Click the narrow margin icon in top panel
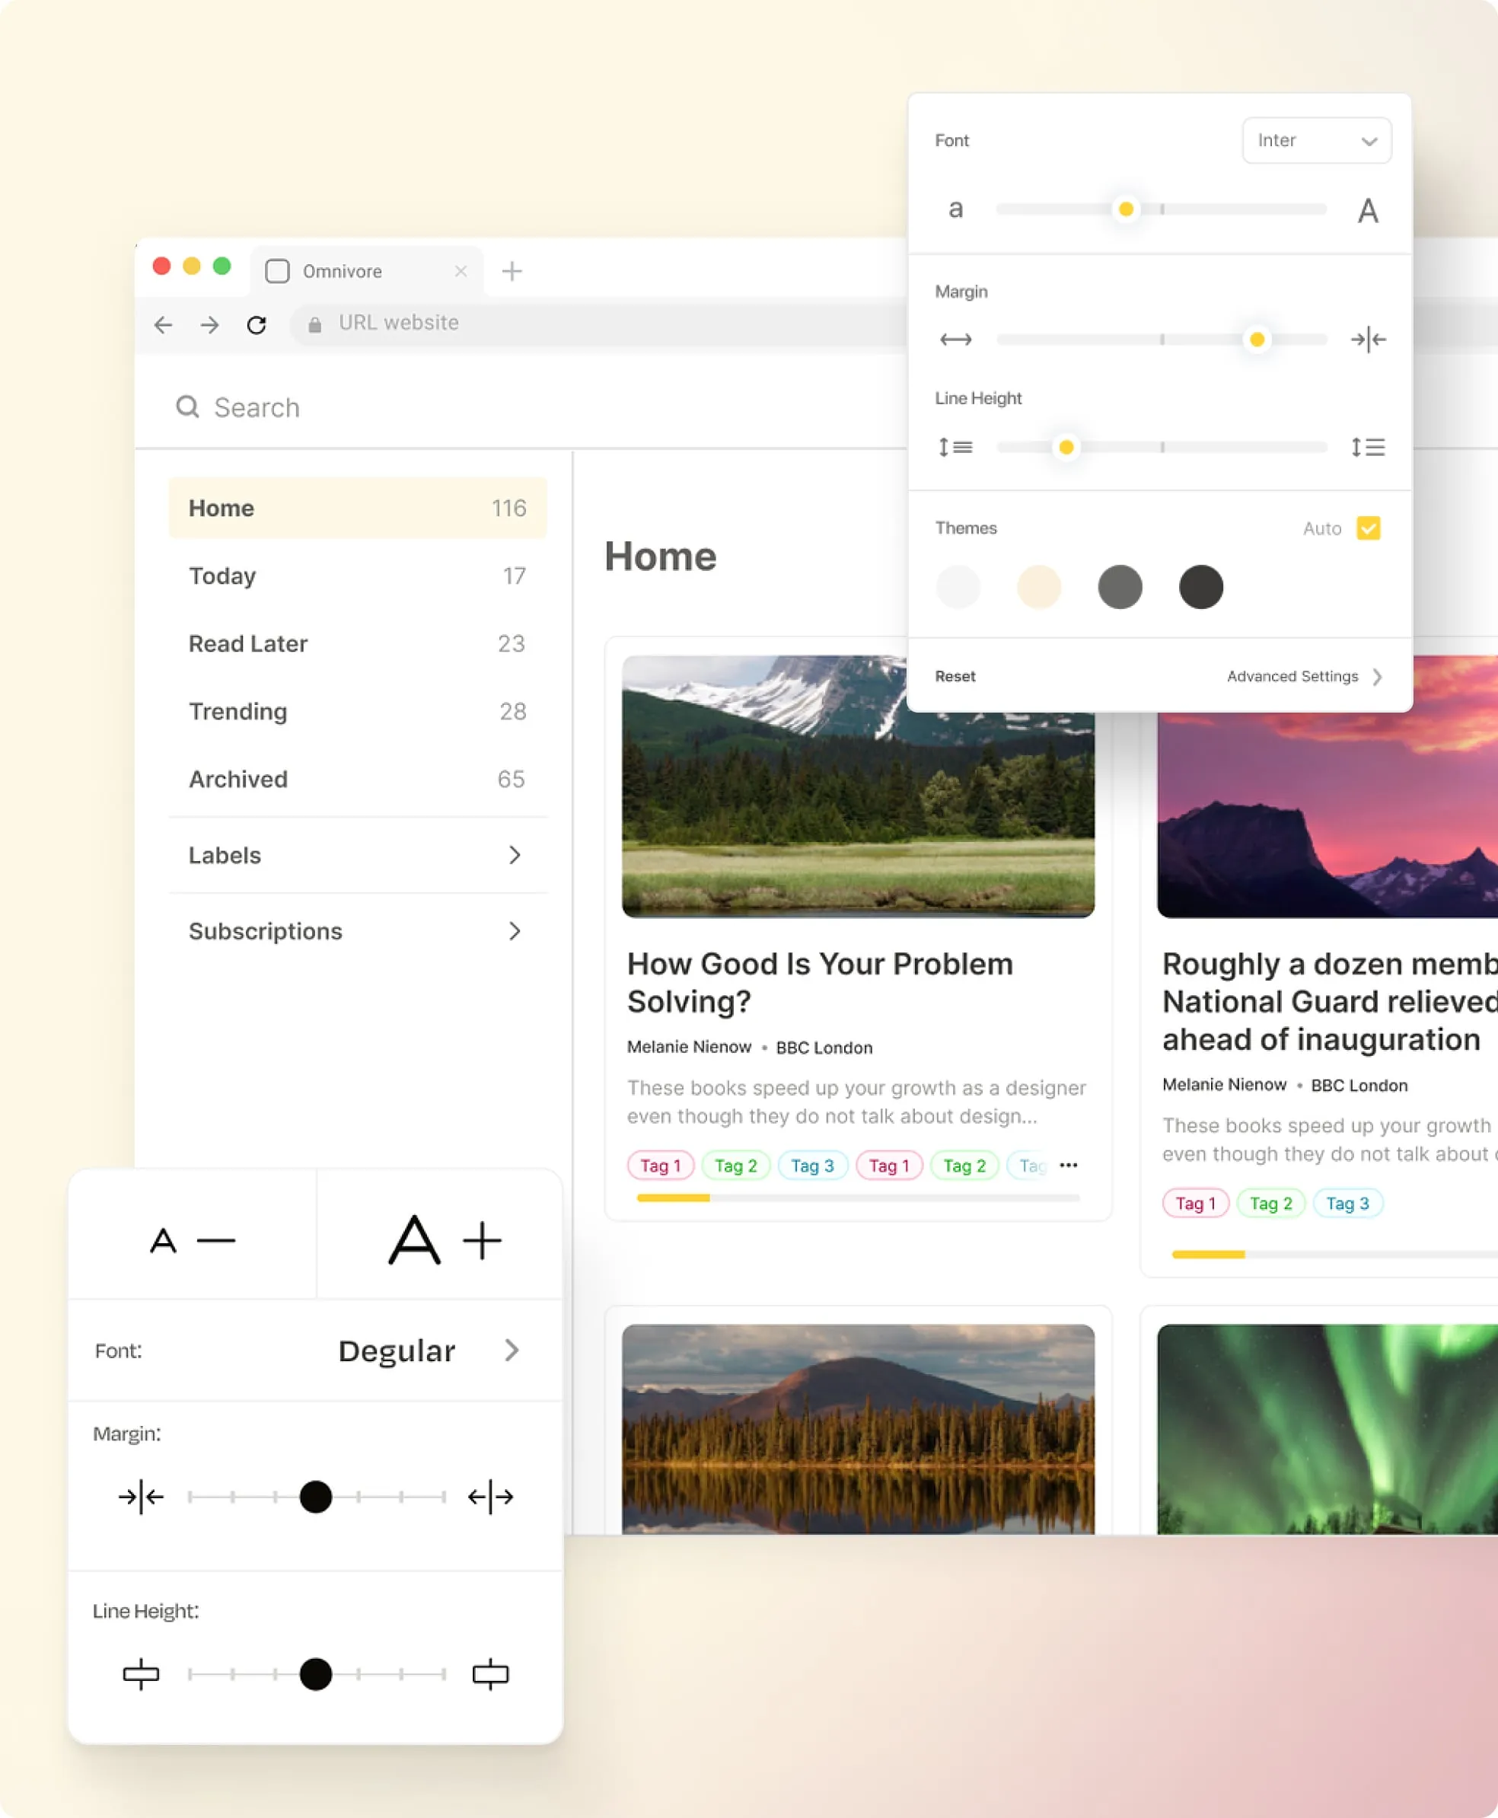Viewport: 1498px width, 1818px height. pyautogui.click(x=1369, y=340)
